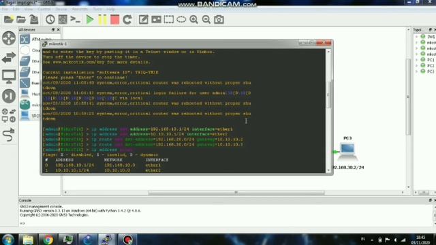This screenshot has width=436, height=245.
Task: Browse end devices monitor icon
Action: [9, 77]
